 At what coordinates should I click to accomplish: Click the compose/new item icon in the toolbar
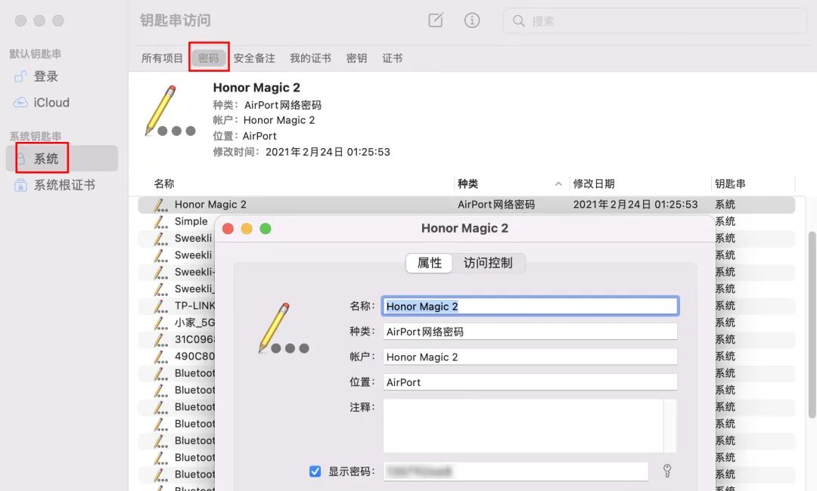point(436,20)
